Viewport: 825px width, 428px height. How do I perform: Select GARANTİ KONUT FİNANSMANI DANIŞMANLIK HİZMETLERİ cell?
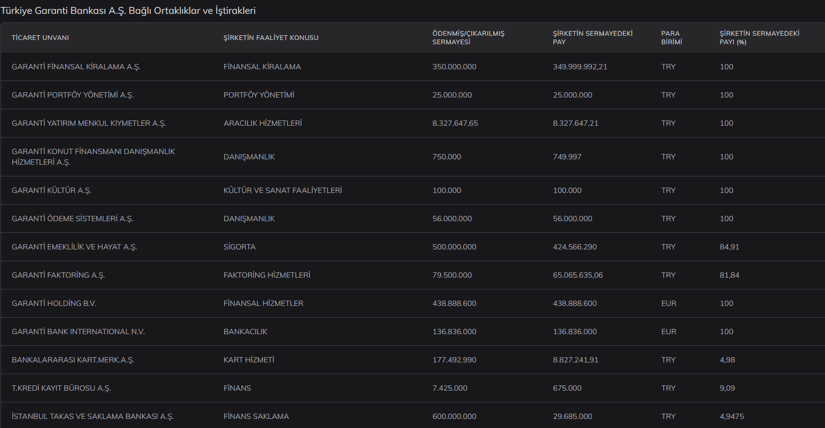[x=93, y=157]
